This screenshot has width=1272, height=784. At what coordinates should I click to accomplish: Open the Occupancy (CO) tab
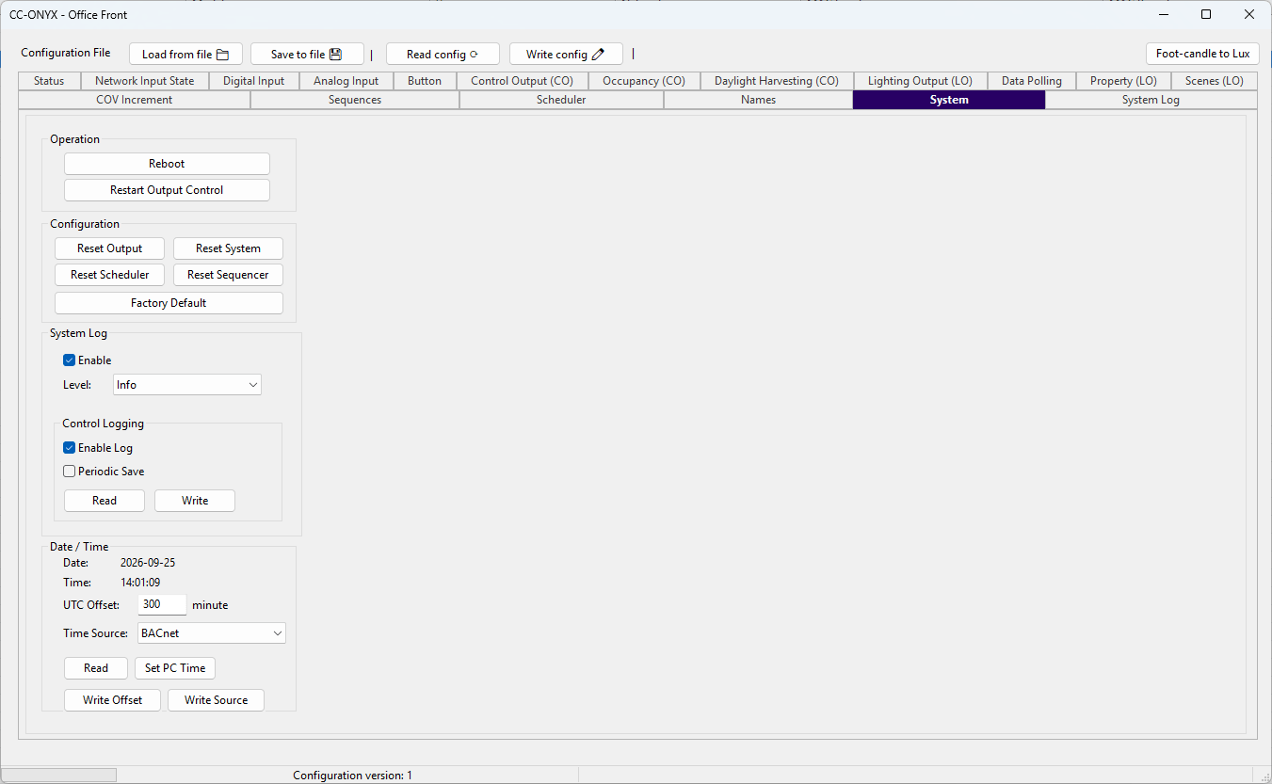[x=644, y=81]
